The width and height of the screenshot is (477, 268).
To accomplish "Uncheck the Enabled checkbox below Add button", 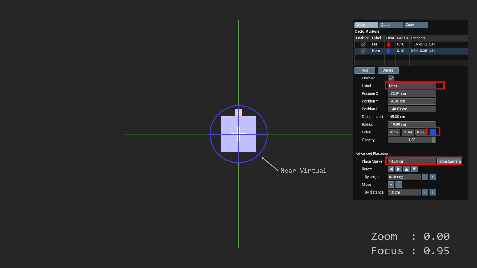I will (x=391, y=78).
